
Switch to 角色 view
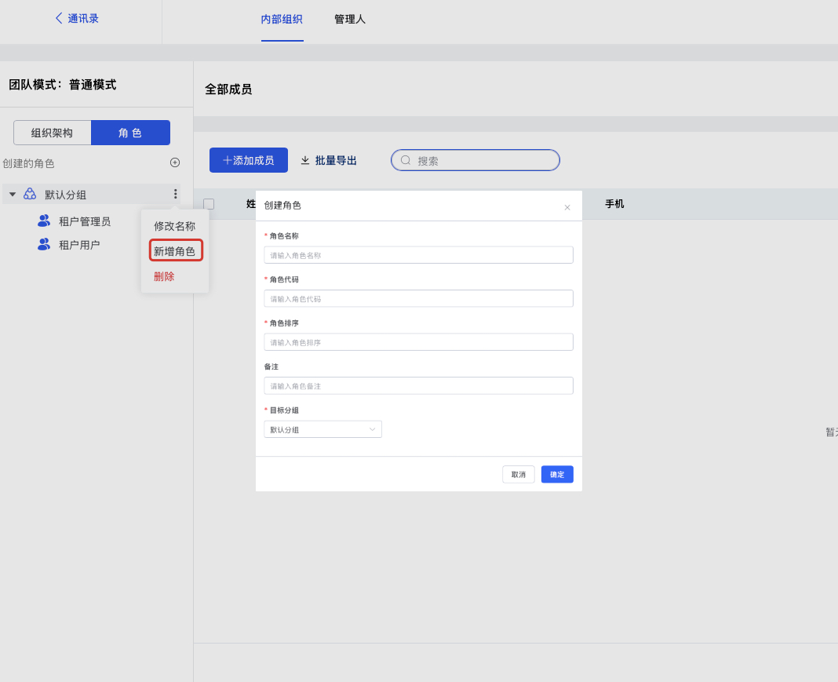pyautogui.click(x=130, y=133)
